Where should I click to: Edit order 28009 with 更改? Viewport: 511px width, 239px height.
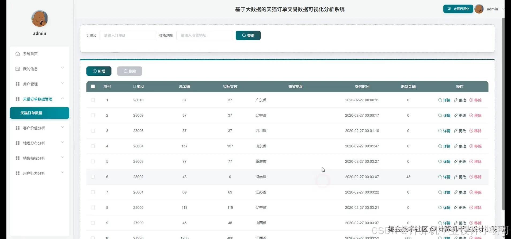460,115
